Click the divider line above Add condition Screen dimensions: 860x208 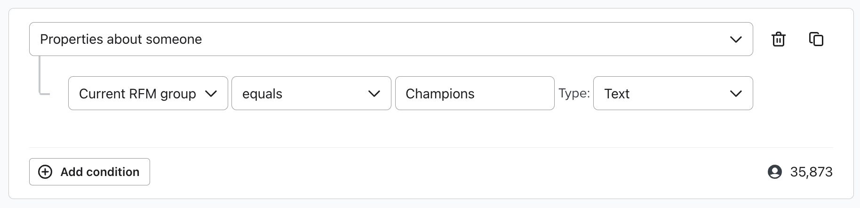click(x=423, y=147)
